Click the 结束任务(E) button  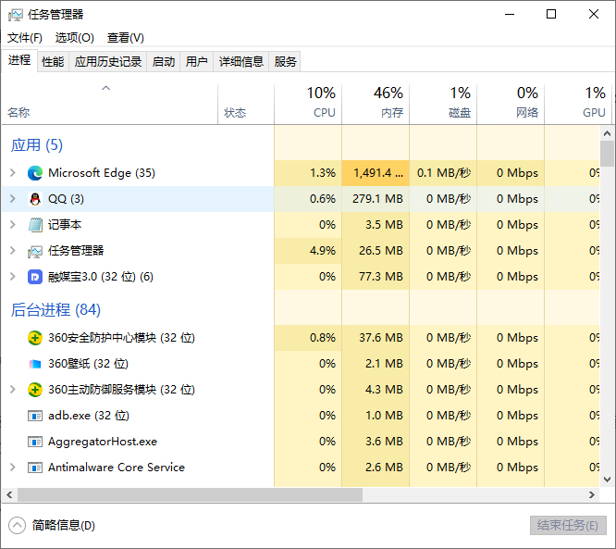click(568, 526)
